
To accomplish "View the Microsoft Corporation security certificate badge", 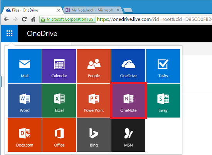I will tap(67, 19).
